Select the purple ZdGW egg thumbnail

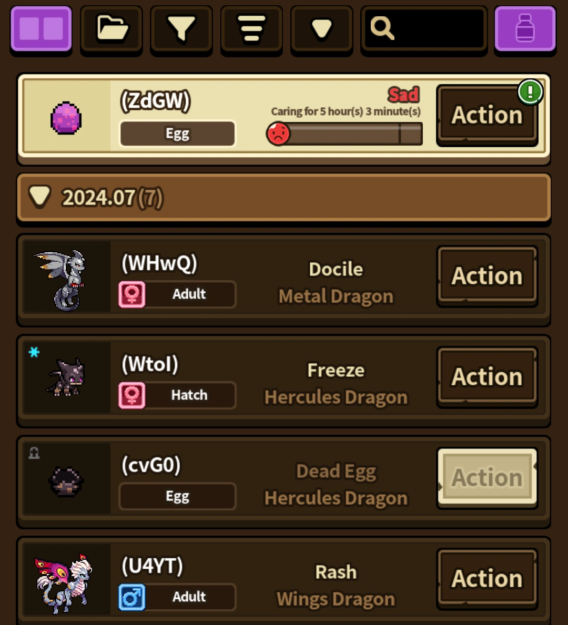pyautogui.click(x=66, y=118)
